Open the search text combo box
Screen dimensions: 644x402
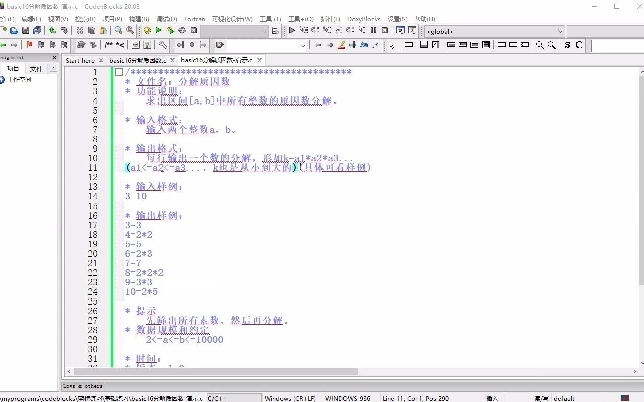coord(303,46)
